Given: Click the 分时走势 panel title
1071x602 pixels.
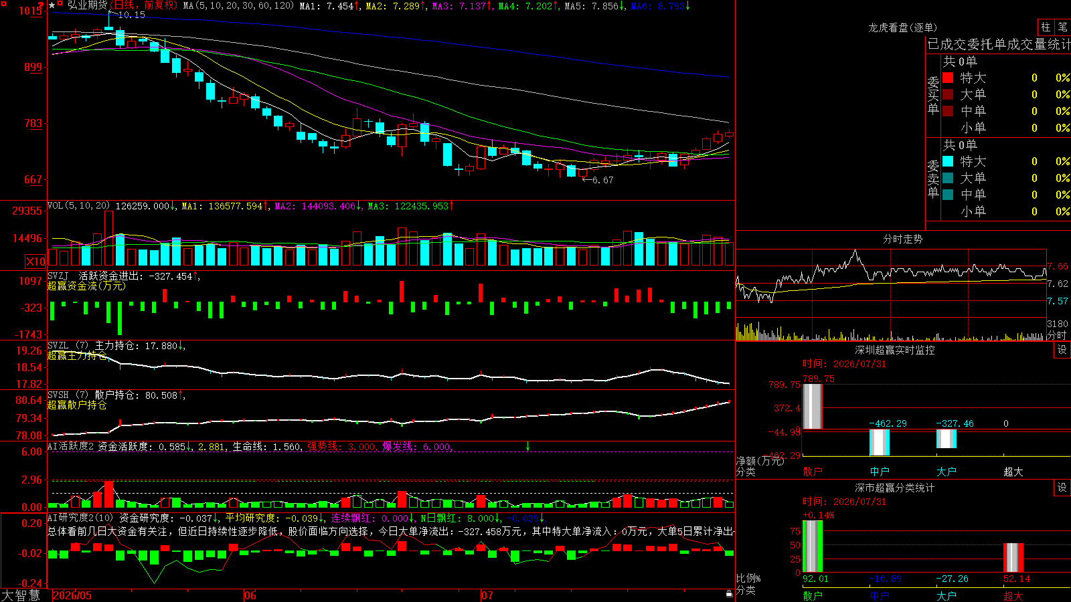Looking at the screenshot, I should [902, 239].
